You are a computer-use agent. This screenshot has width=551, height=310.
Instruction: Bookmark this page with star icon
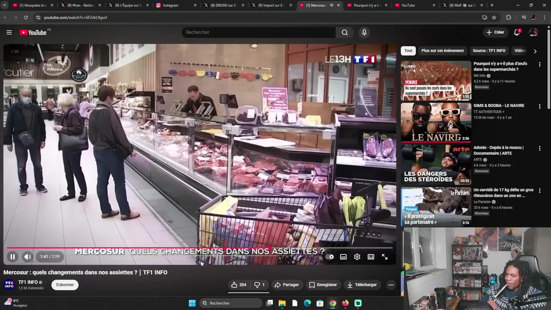coord(494,17)
